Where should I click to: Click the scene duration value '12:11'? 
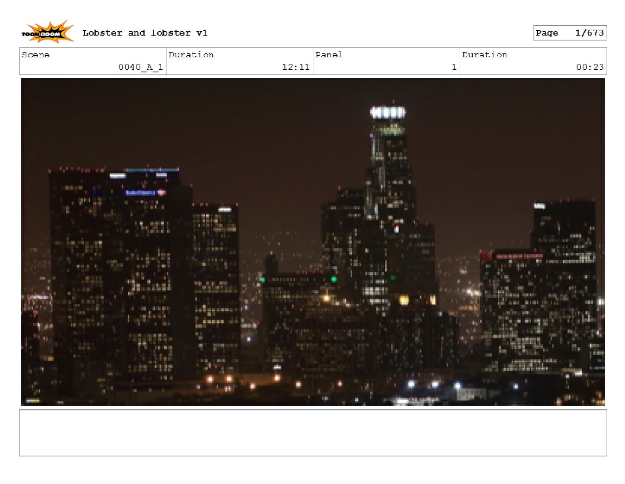point(295,67)
